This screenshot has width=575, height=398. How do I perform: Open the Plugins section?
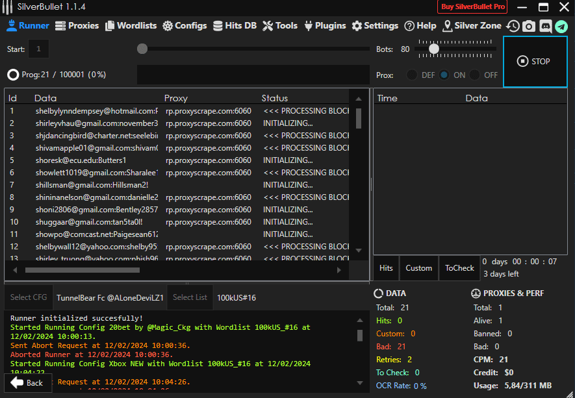click(x=324, y=26)
